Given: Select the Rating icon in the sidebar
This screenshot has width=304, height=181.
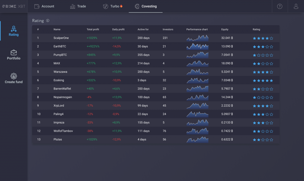Looking at the screenshot, I should 14,29.
